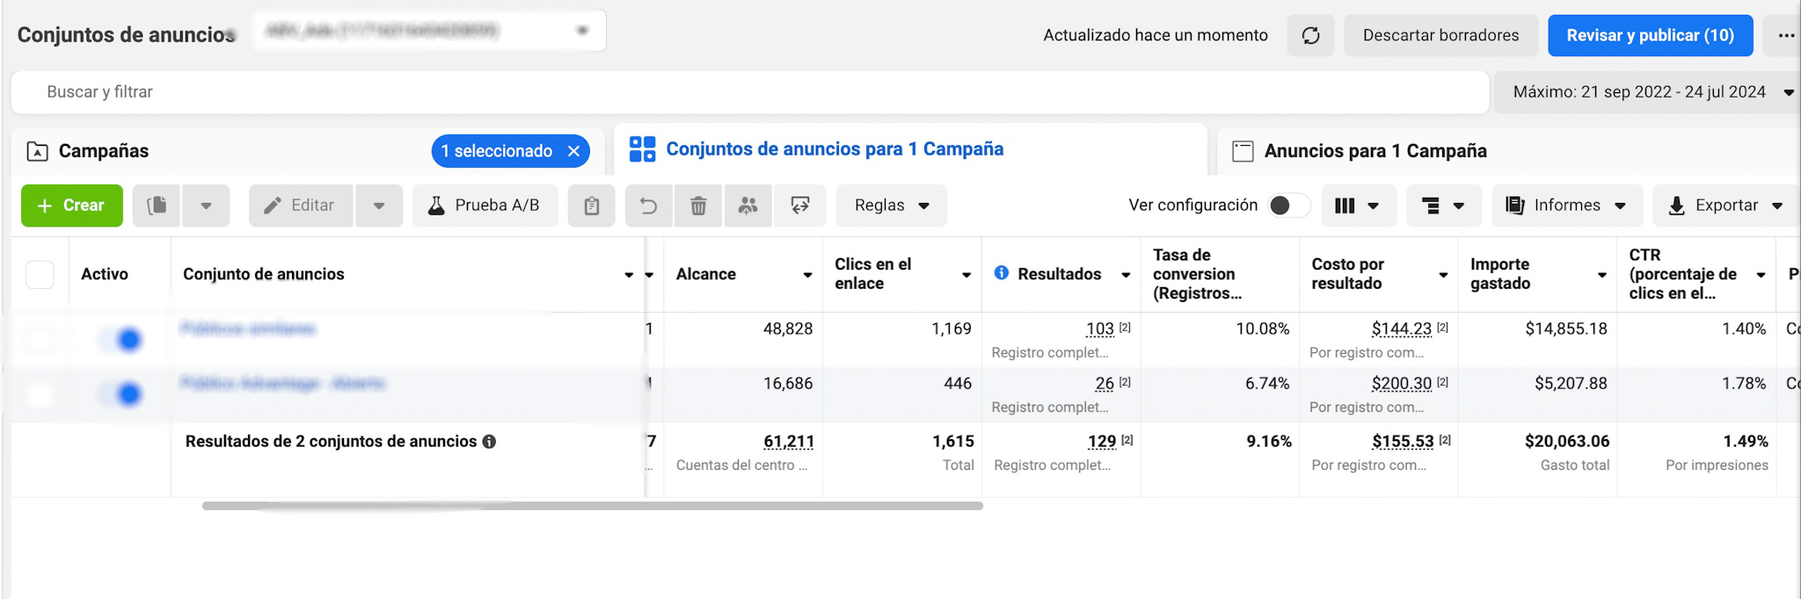Screen dimensions: 1801x599
Task: Click the green Crear button
Action: point(72,206)
